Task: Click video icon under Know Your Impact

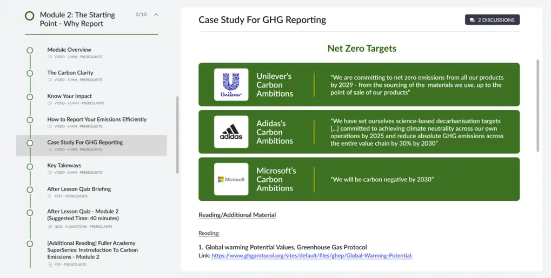Action: [50, 103]
